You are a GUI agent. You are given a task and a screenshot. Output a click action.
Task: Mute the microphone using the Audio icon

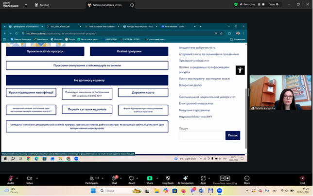click(10, 179)
